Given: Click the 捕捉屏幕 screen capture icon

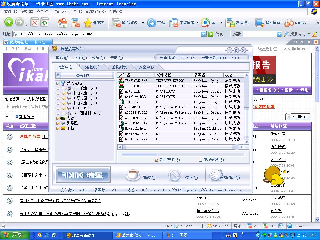Looking at the screenshot, I should point(260,23).
